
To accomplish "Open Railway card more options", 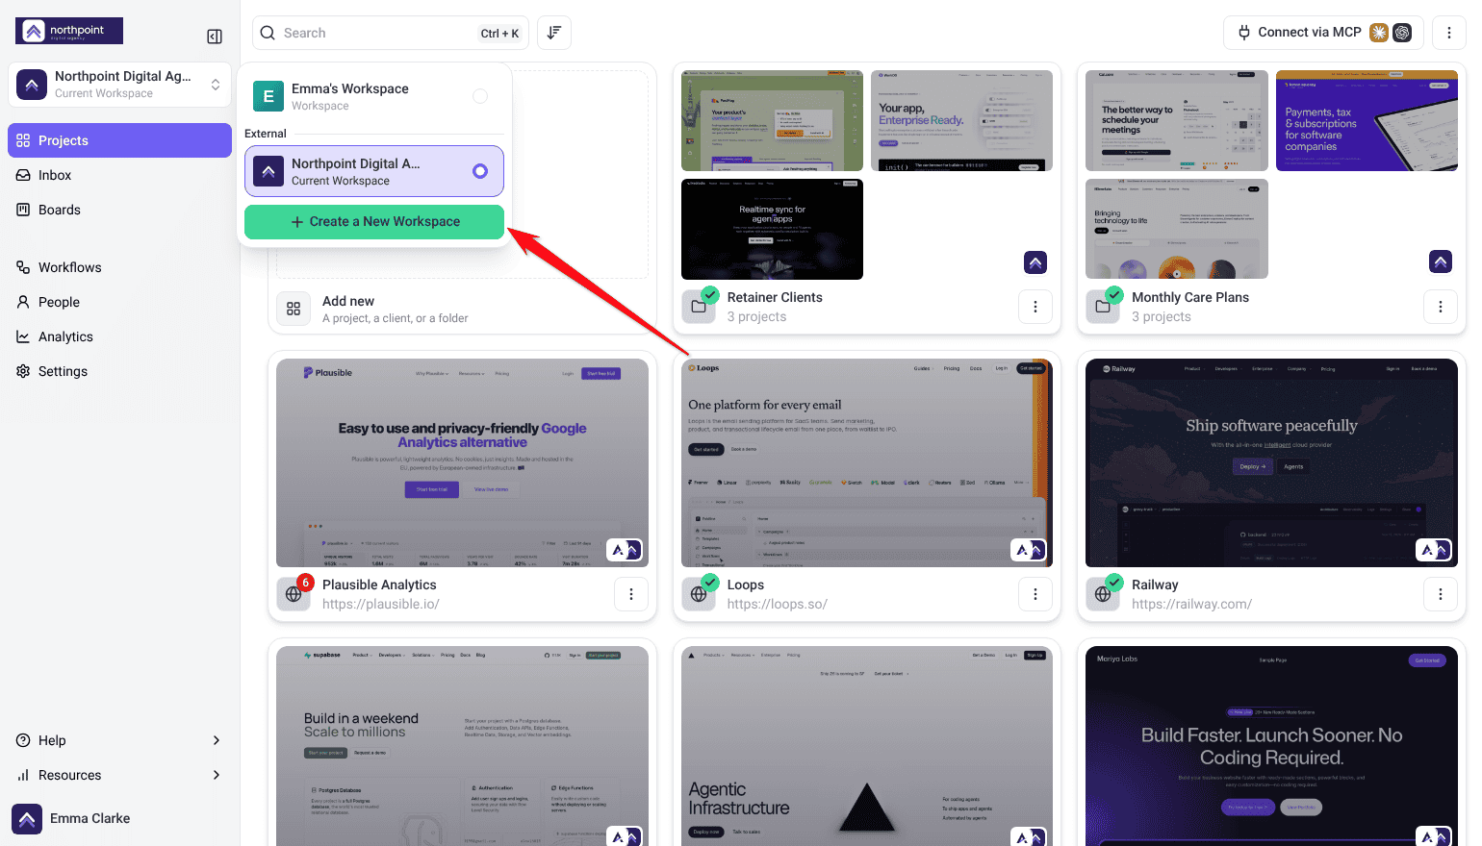I will click(1441, 594).
